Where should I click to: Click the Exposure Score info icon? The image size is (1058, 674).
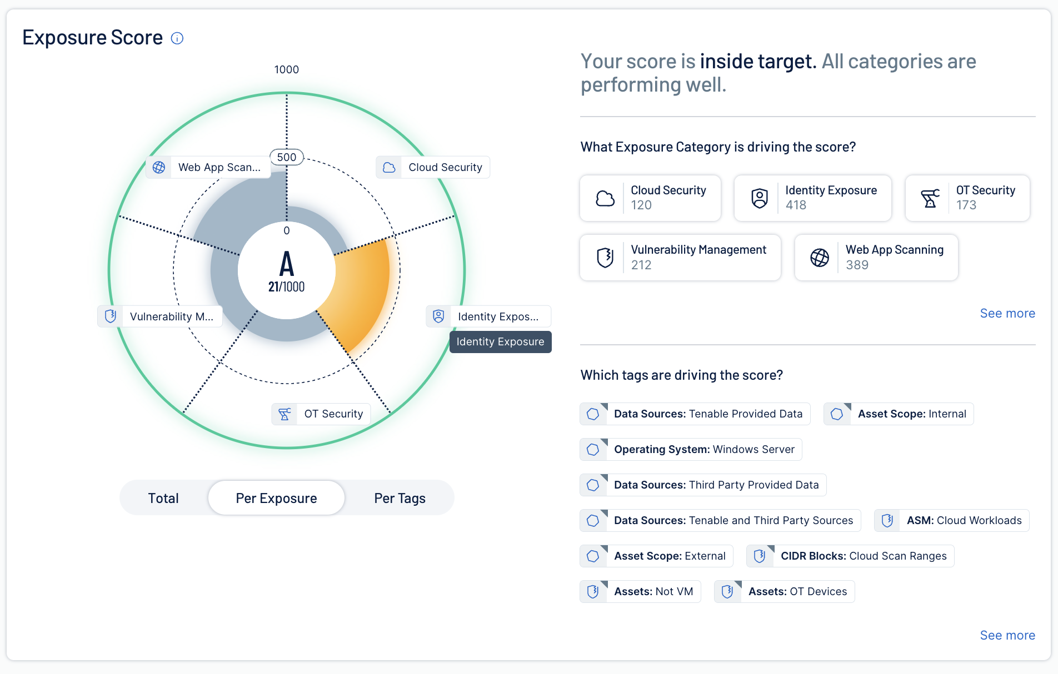[177, 38]
